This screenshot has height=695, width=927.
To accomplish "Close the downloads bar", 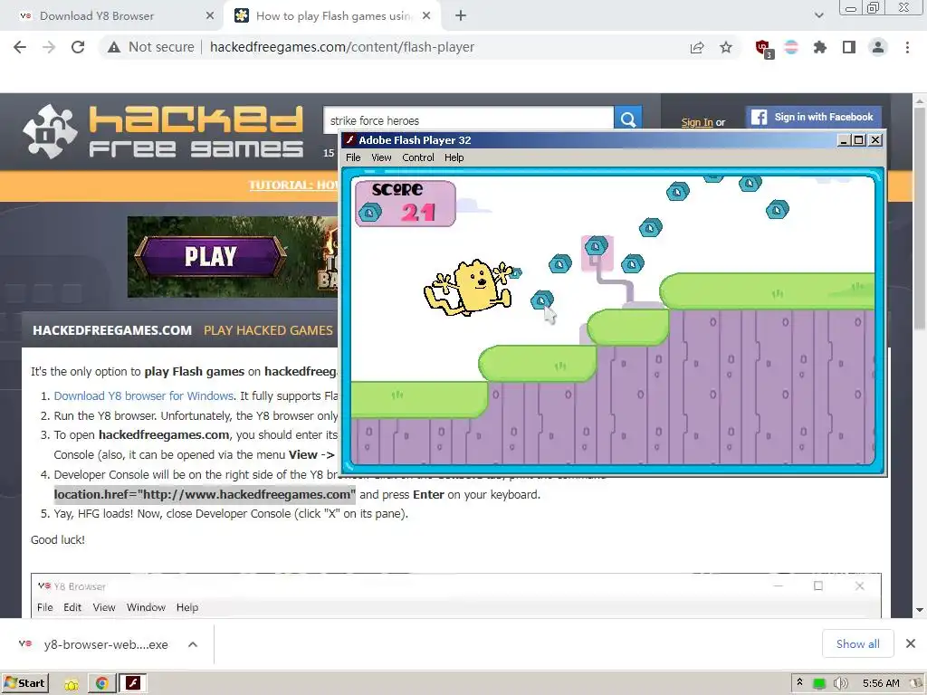I will (x=911, y=643).
